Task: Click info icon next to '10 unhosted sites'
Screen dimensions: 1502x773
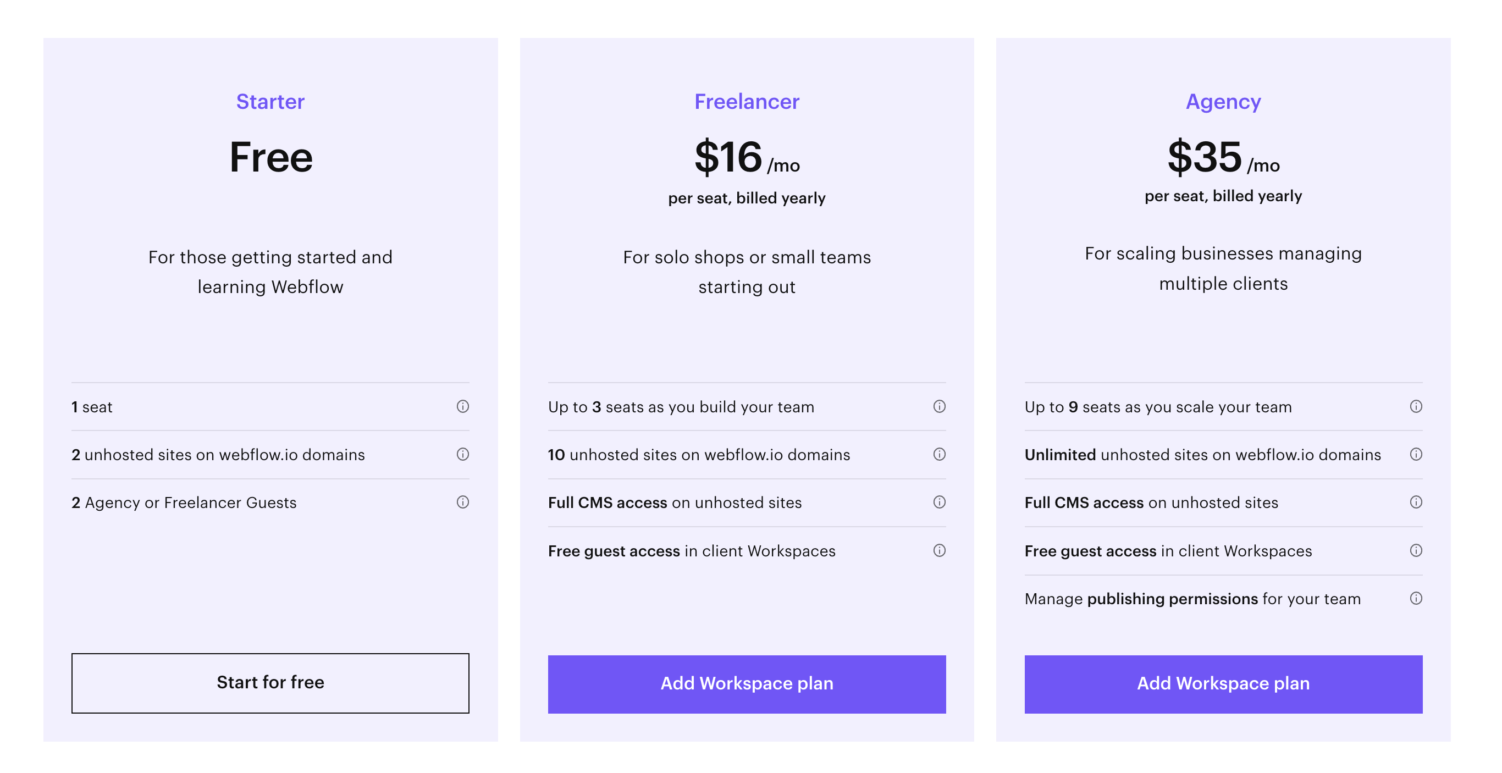Action: pyautogui.click(x=939, y=454)
